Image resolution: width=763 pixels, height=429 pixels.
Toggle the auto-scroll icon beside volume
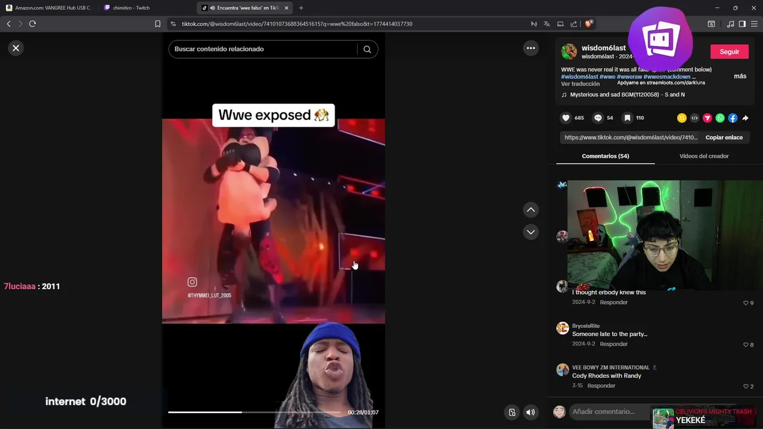511,412
